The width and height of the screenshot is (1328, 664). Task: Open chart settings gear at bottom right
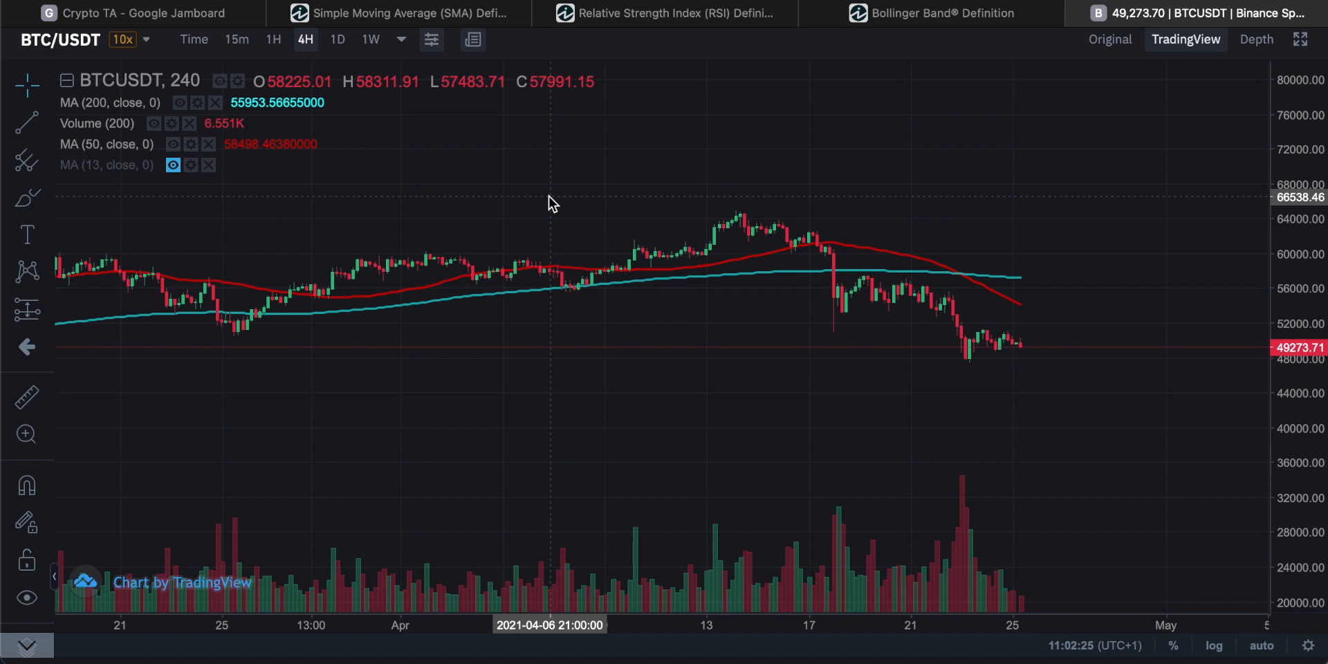coord(1308,645)
